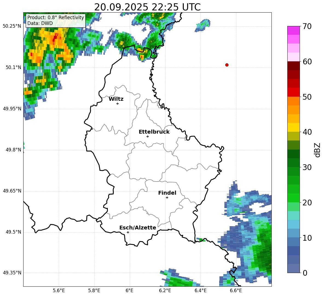Click the Data: DWD text

(x=40, y=23)
